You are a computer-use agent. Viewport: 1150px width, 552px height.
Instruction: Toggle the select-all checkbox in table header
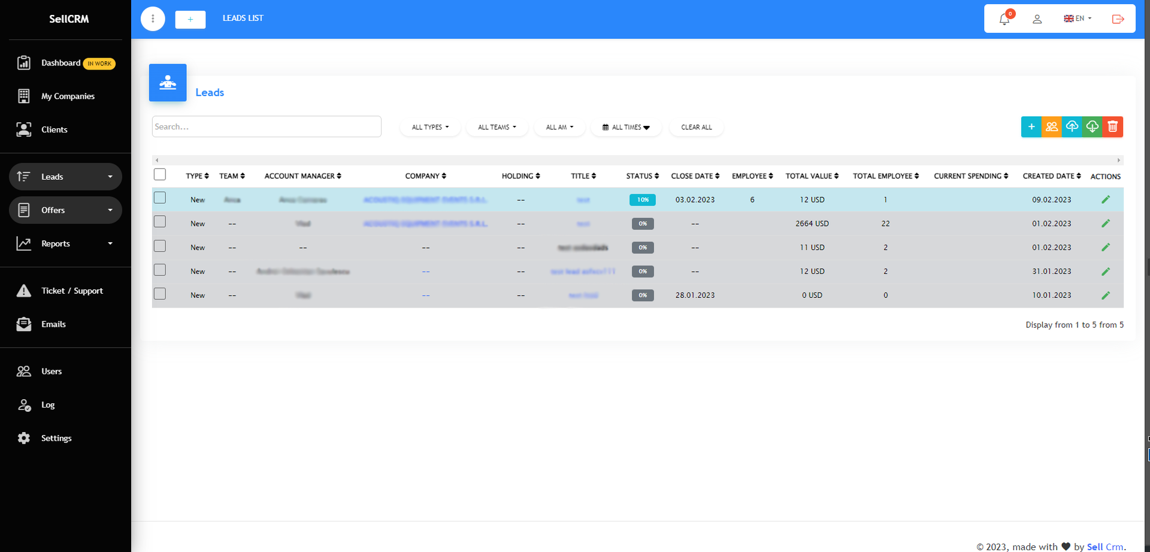pyautogui.click(x=160, y=174)
